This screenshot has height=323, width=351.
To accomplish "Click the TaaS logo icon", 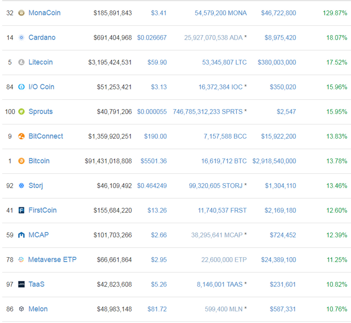I will pyautogui.click(x=21, y=284).
